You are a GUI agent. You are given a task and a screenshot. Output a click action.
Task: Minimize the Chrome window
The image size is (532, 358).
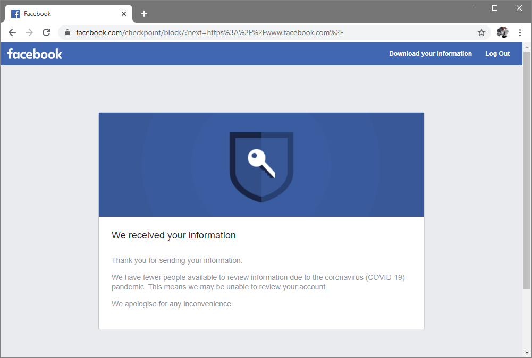470,8
